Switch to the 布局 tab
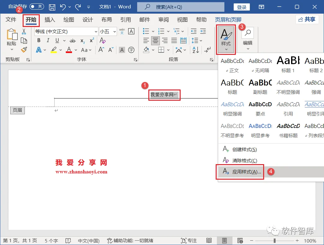Image resolution: width=324 pixels, height=245 pixels. click(x=107, y=20)
